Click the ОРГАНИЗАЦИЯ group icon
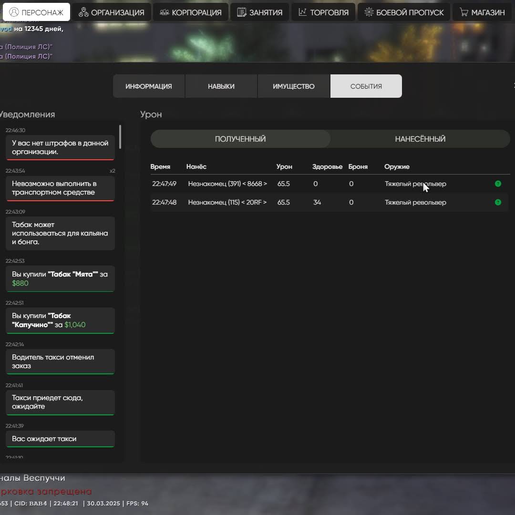 pyautogui.click(x=83, y=12)
